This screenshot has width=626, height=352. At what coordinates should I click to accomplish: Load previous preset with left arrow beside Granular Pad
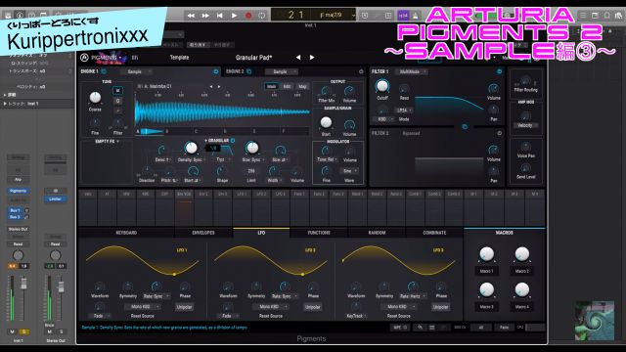(297, 58)
